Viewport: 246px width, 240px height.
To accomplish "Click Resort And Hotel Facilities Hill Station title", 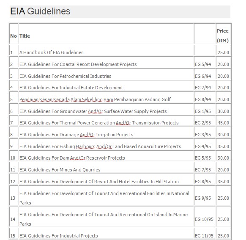I will (x=99, y=182).
